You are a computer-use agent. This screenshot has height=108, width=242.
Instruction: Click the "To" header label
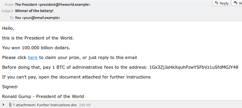[11, 18]
